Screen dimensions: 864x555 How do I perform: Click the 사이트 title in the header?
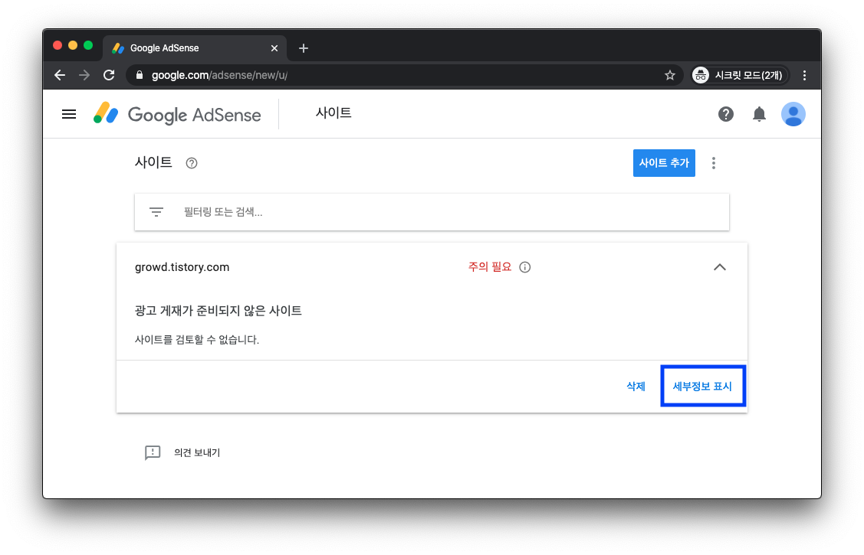point(333,113)
